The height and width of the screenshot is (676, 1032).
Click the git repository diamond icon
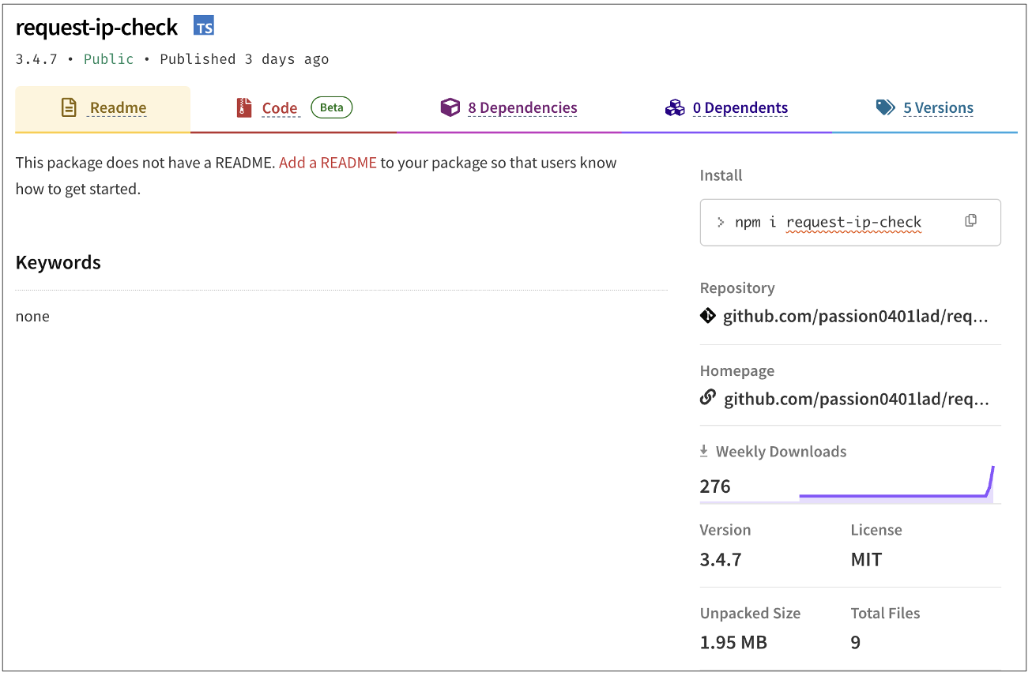708,317
